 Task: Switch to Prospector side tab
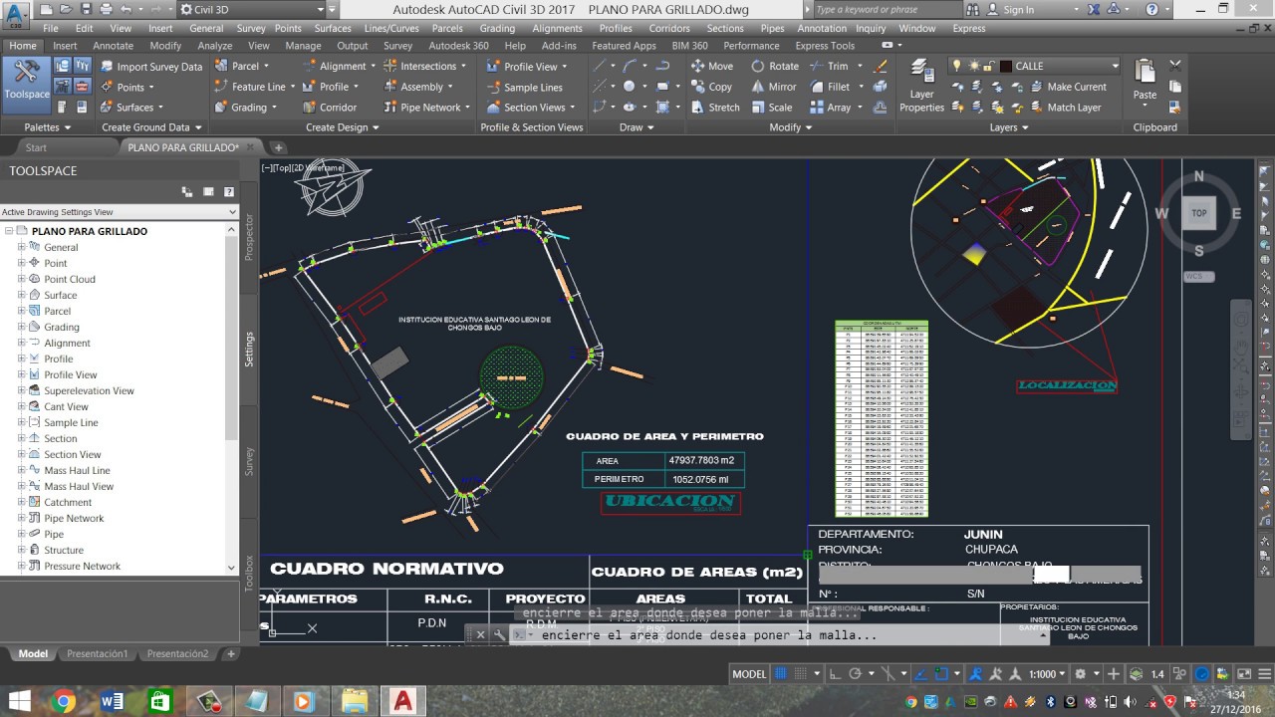tap(249, 237)
